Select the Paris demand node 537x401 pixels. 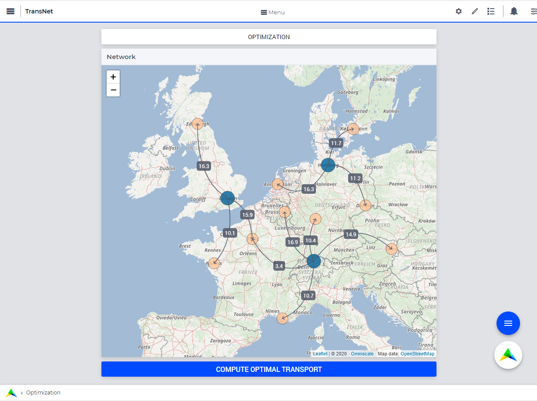[252, 239]
